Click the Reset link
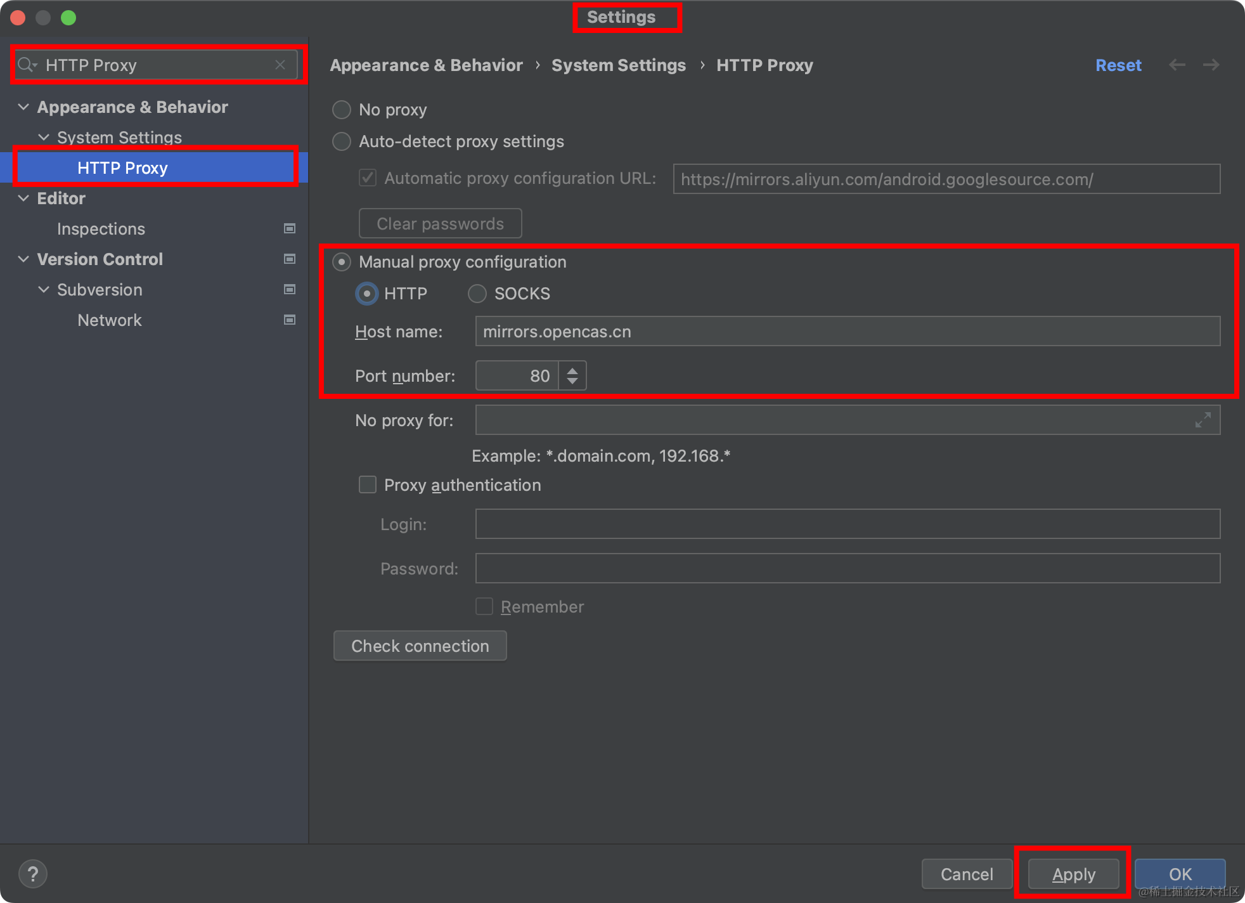Viewport: 1245px width, 903px height. (1118, 65)
